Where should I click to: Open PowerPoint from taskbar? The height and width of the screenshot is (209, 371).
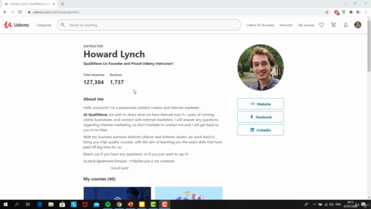click(130, 204)
